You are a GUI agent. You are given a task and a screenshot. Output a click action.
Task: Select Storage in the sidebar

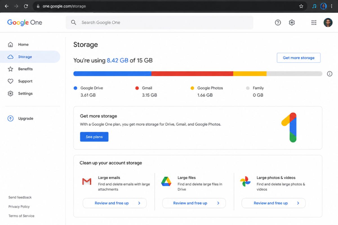(x=30, y=57)
